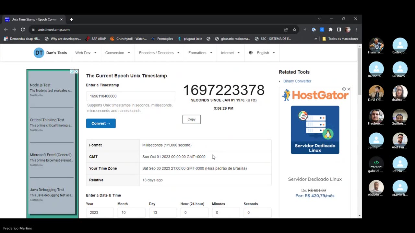
Task: Copy the current epoch timestamp
Action: tap(192, 119)
